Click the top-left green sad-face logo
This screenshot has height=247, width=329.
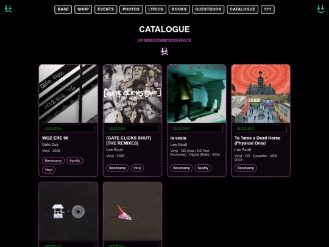click(8, 9)
